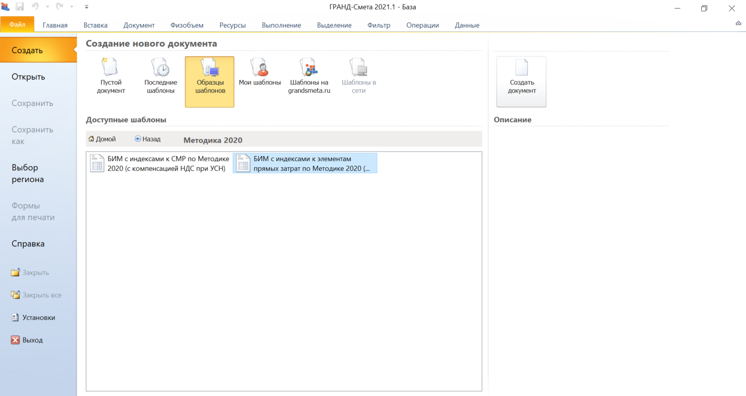Select Создать in the left sidebar
746x396 pixels.
pyautogui.click(x=38, y=50)
